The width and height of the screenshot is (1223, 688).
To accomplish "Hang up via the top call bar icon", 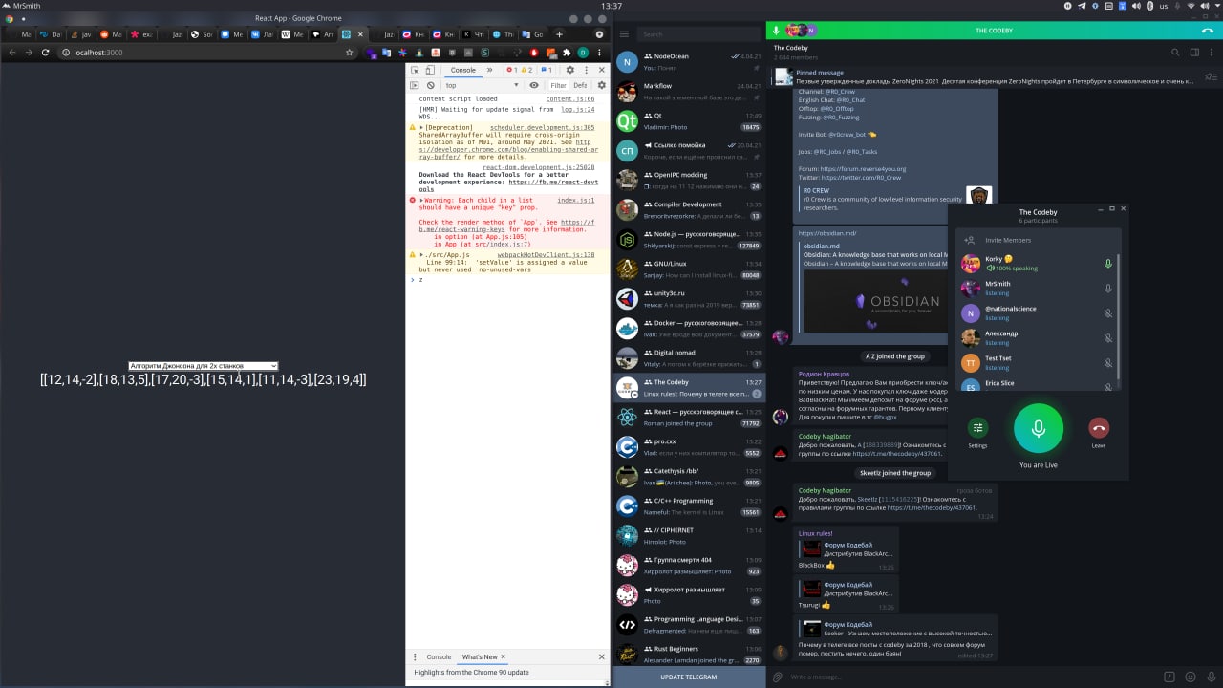I will [1208, 31].
